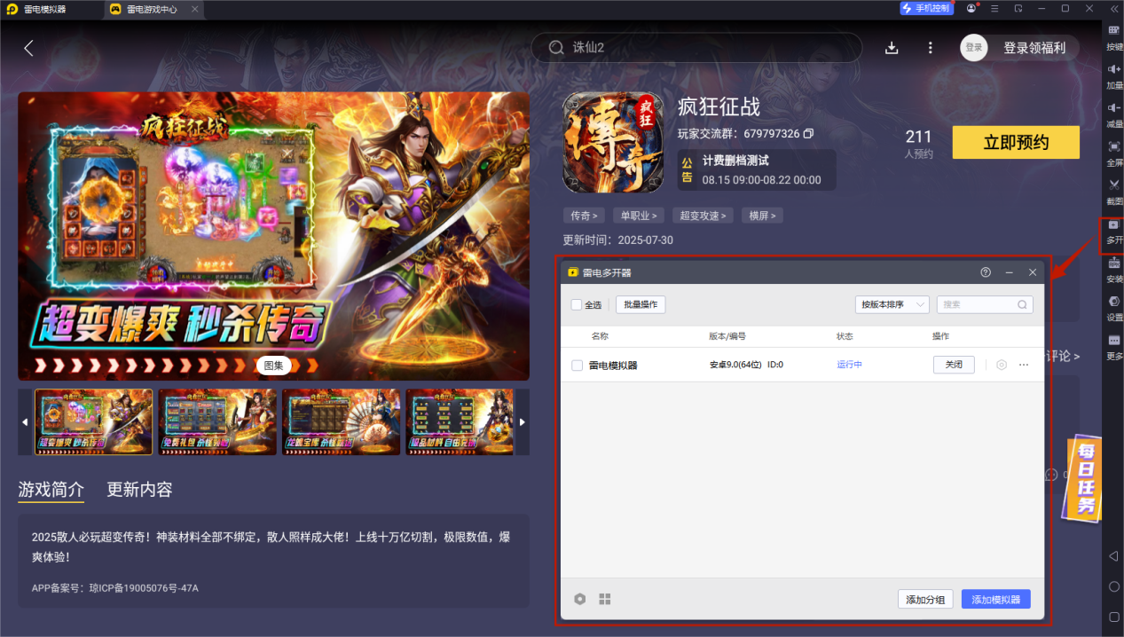Select the 游戏简介 tab
The image size is (1124, 637).
click(x=51, y=490)
